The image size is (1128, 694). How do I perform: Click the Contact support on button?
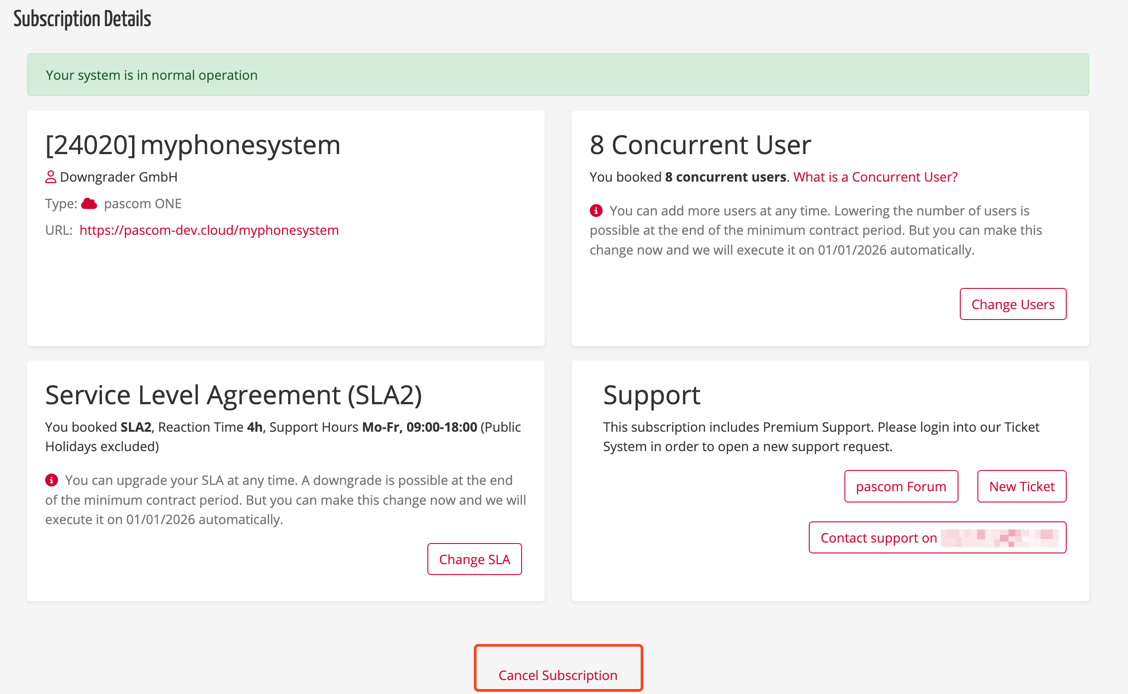click(937, 538)
